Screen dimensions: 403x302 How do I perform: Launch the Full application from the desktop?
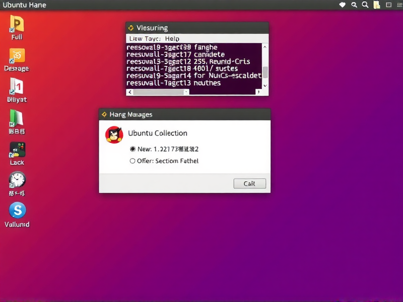(17, 24)
